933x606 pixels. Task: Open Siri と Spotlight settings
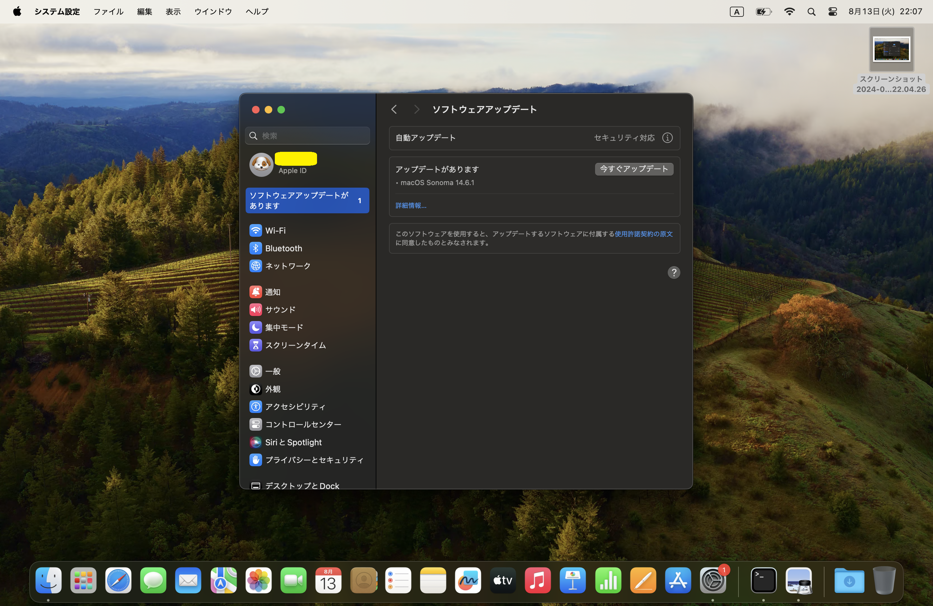tap(293, 442)
